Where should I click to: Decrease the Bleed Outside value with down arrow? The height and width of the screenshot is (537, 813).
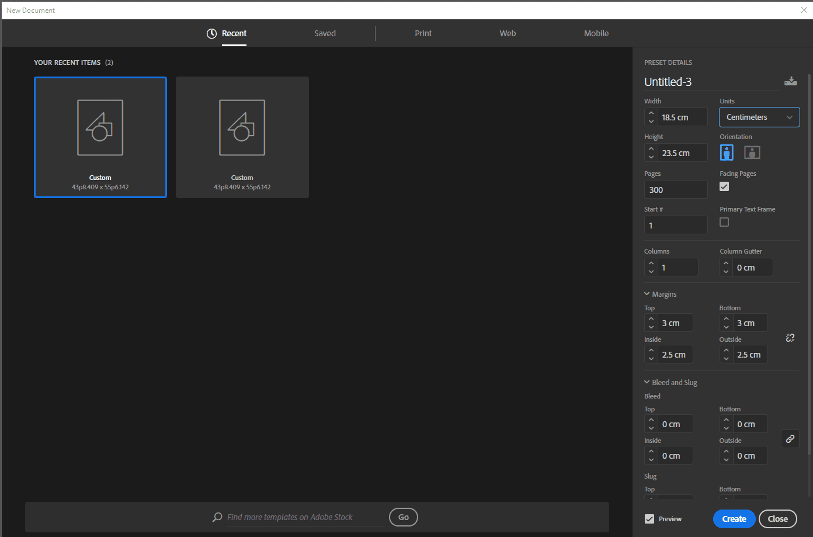(726, 460)
